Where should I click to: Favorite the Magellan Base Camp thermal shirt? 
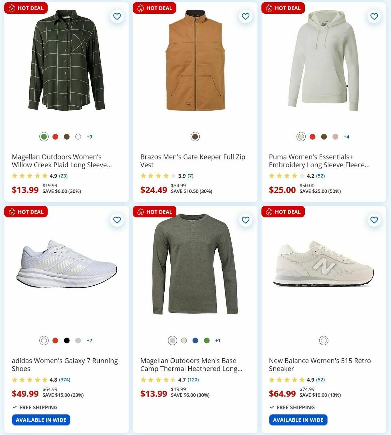click(245, 220)
